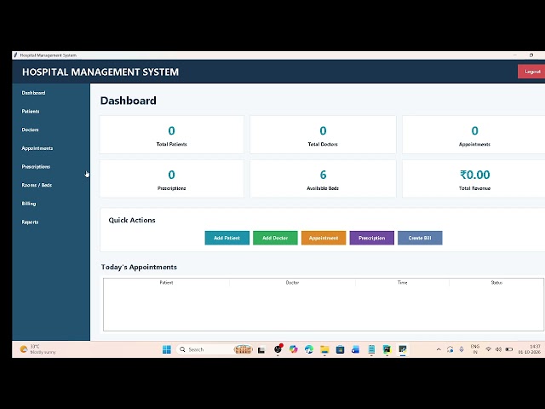Open the Copilot icon on the taskbar

293,349
